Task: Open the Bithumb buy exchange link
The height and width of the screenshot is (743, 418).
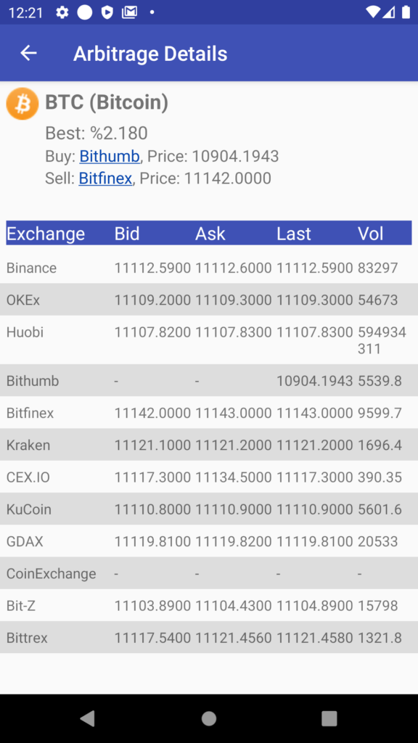Action: point(110,156)
